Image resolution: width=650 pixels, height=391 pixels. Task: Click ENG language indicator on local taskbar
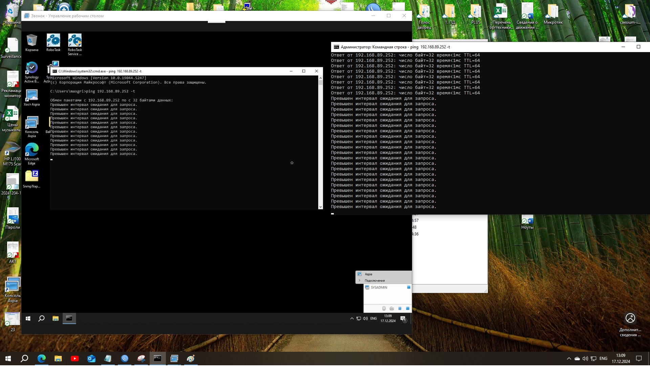pos(603,359)
